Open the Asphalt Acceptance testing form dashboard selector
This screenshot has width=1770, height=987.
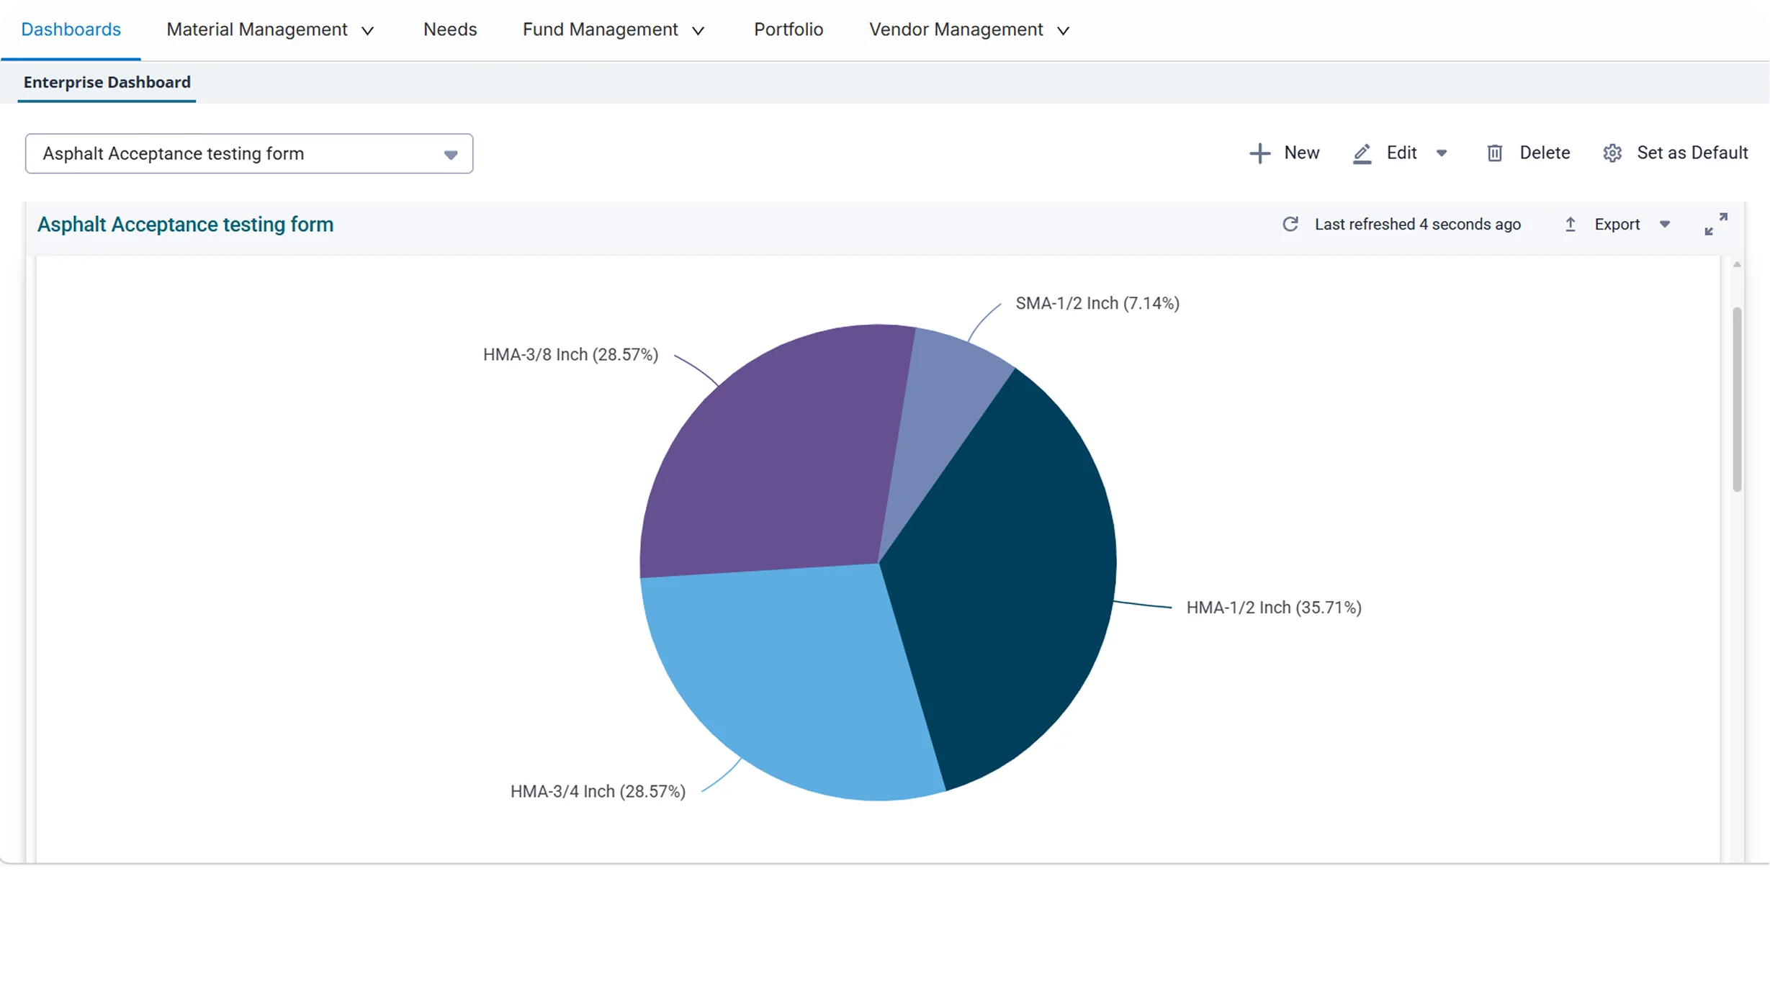pos(249,153)
